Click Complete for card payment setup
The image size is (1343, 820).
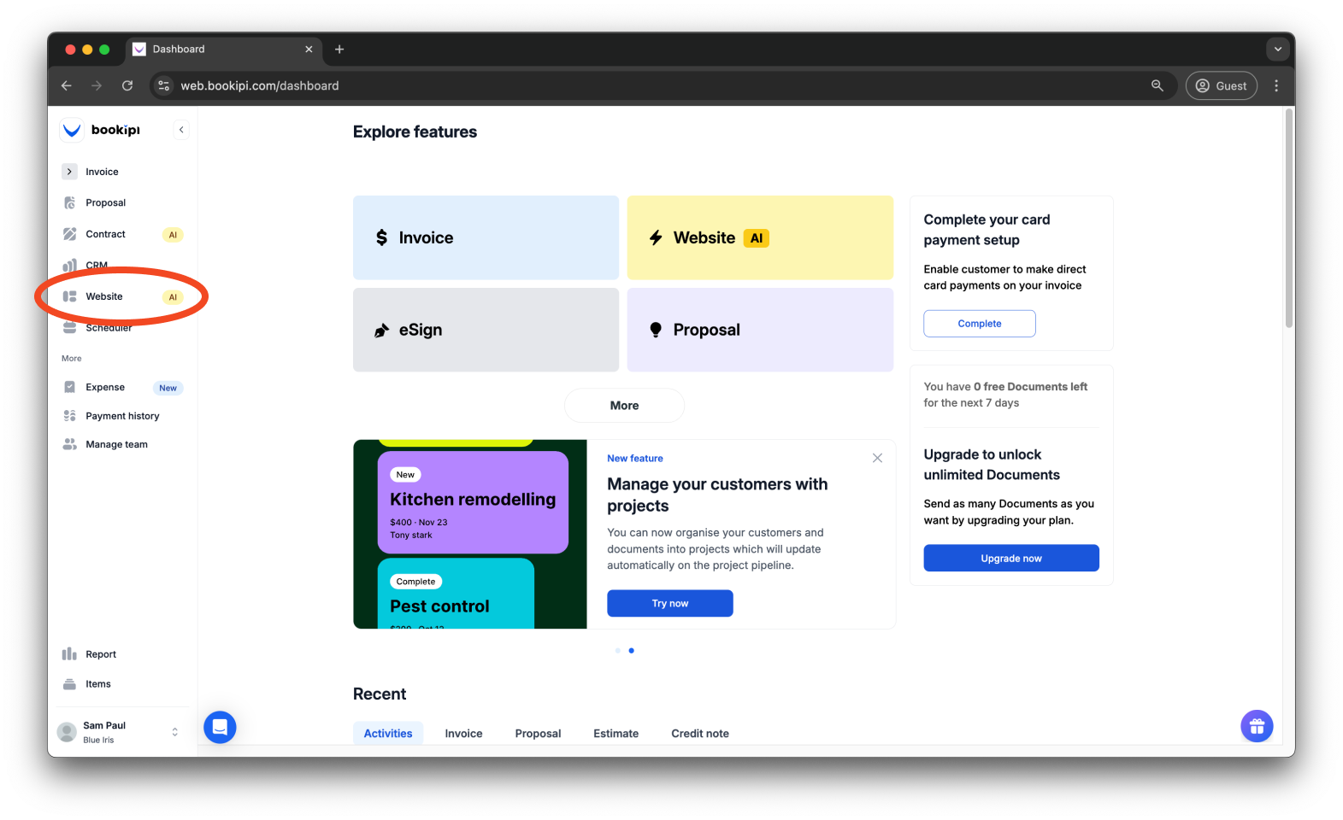tap(980, 324)
